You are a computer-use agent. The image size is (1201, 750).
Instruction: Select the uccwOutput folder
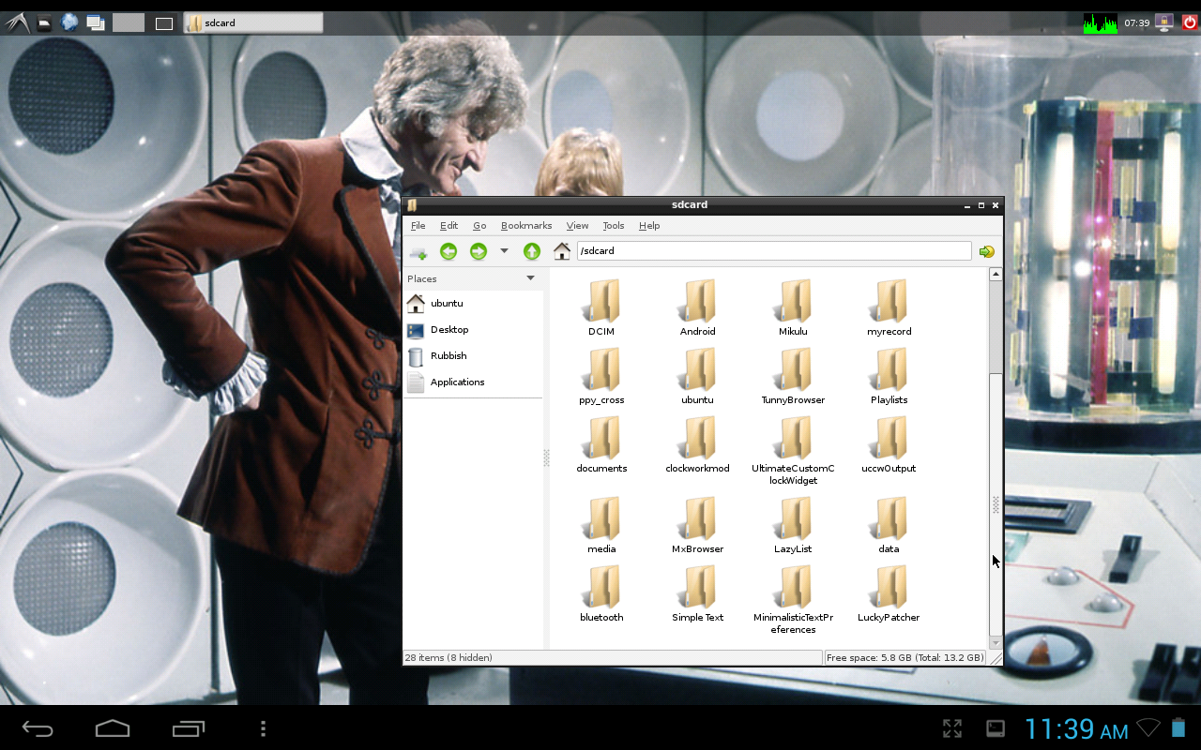point(889,445)
